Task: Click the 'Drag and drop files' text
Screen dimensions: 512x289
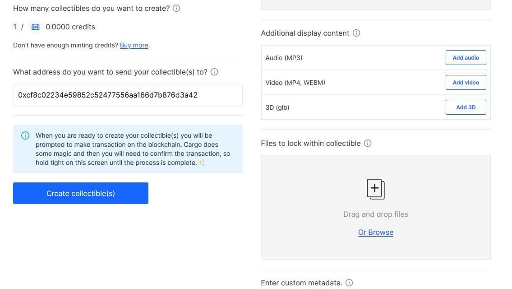Action: click(x=375, y=214)
